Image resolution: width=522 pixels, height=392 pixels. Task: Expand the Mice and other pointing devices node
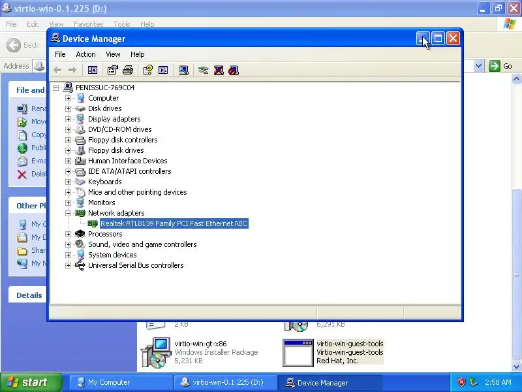point(69,192)
